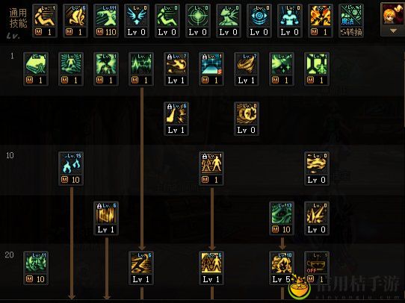Click the blue winged skill icon
This screenshot has width=405, height=303.
pos(137,21)
